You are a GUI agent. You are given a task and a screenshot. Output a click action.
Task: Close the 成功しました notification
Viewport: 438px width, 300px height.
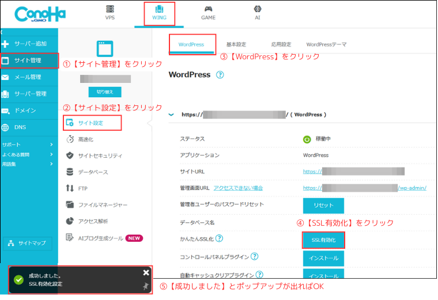pyautogui.click(x=146, y=273)
